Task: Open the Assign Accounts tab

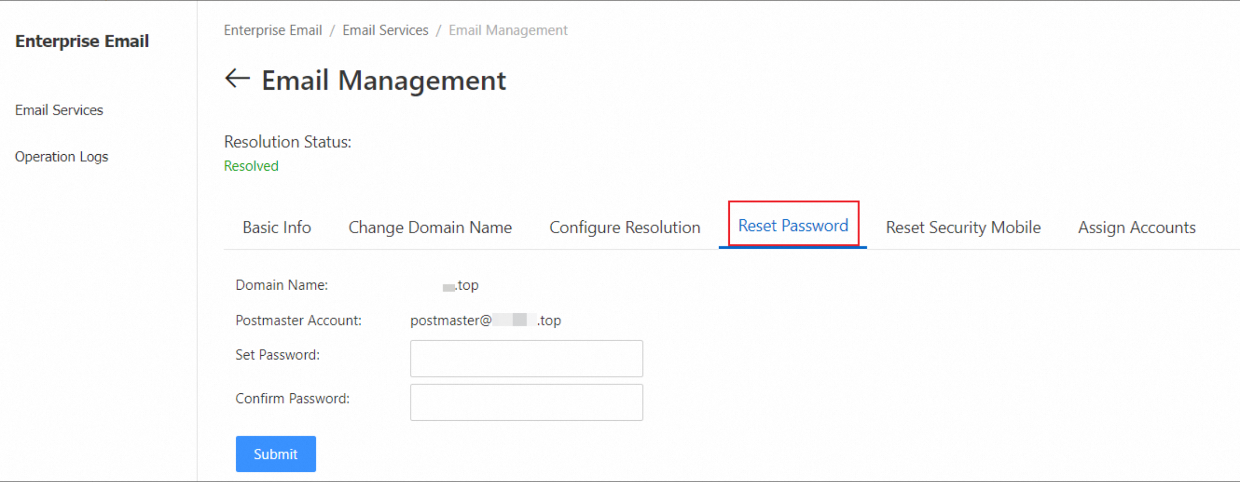Action: pyautogui.click(x=1137, y=227)
